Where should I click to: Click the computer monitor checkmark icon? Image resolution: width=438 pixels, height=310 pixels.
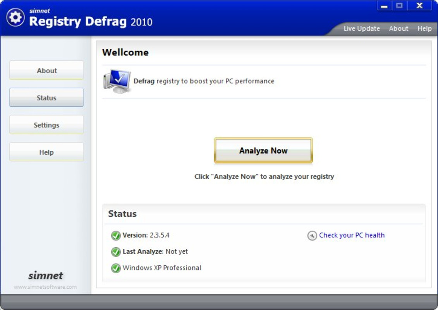[x=117, y=81]
